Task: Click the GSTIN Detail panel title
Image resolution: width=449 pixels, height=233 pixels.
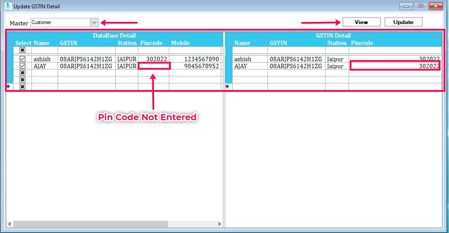Action: pyautogui.click(x=334, y=35)
